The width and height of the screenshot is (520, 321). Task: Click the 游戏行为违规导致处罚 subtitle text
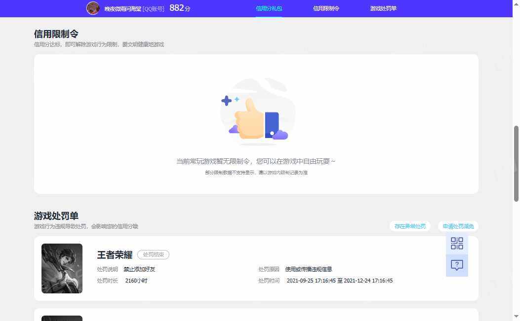[x=86, y=226]
